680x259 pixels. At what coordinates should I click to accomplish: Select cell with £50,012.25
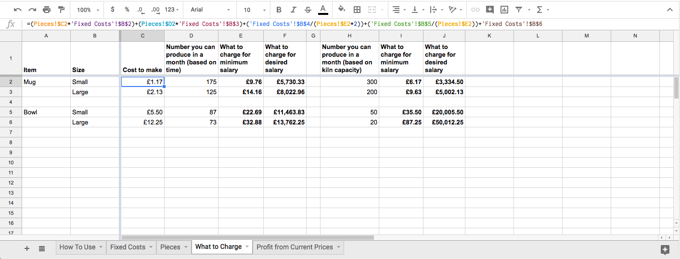[x=444, y=122]
